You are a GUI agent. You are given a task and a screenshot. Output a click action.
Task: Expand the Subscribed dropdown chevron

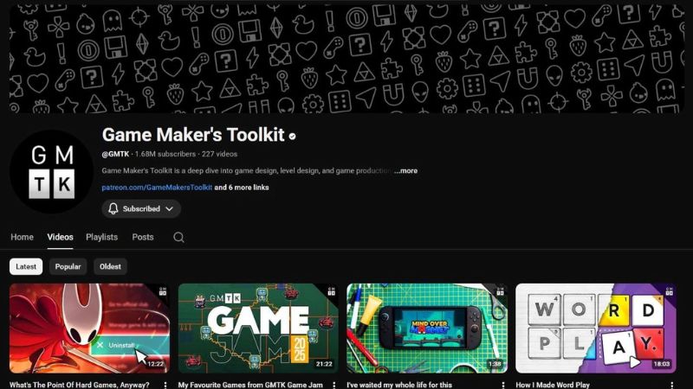[169, 208]
